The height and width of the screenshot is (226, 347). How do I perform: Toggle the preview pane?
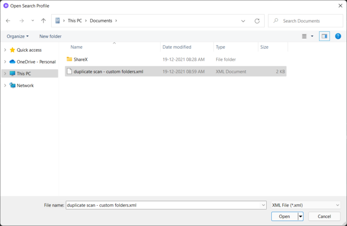coord(325,36)
